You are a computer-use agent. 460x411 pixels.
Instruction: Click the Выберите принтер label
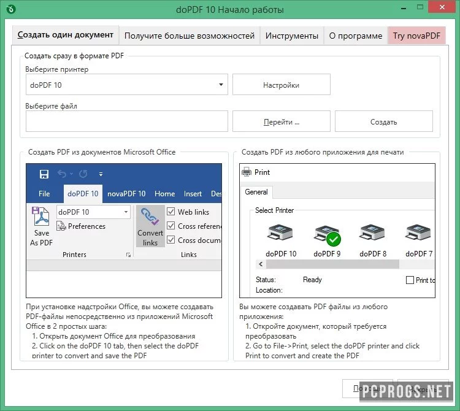[x=56, y=69]
